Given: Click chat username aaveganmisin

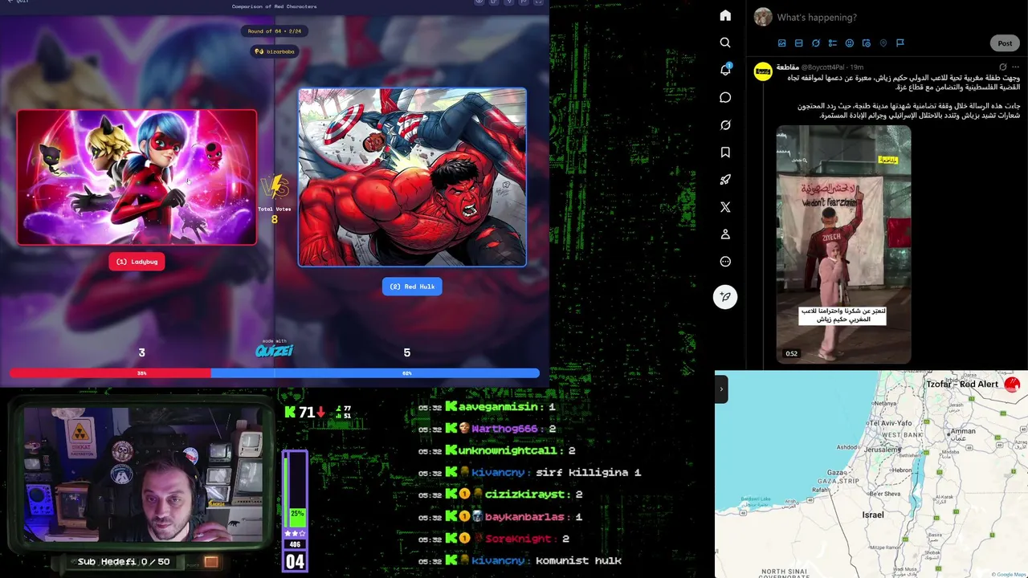Looking at the screenshot, I should pyautogui.click(x=498, y=407).
